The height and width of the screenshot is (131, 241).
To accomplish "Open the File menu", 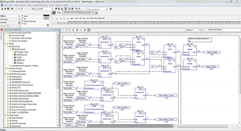I will pos(5,5).
